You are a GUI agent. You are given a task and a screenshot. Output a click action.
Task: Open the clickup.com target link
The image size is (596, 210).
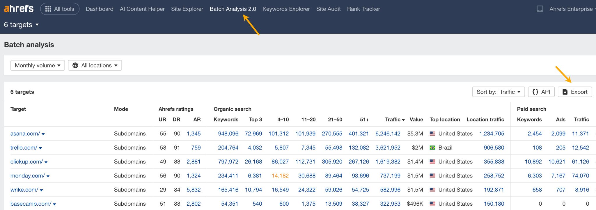26,161
